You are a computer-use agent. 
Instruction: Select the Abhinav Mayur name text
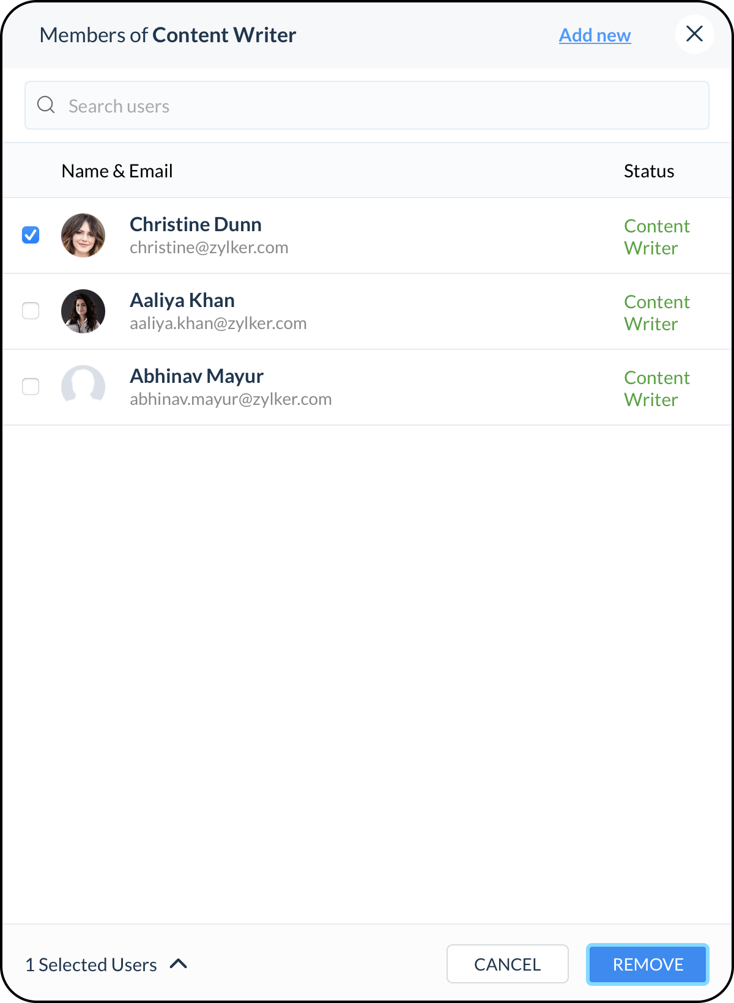197,376
